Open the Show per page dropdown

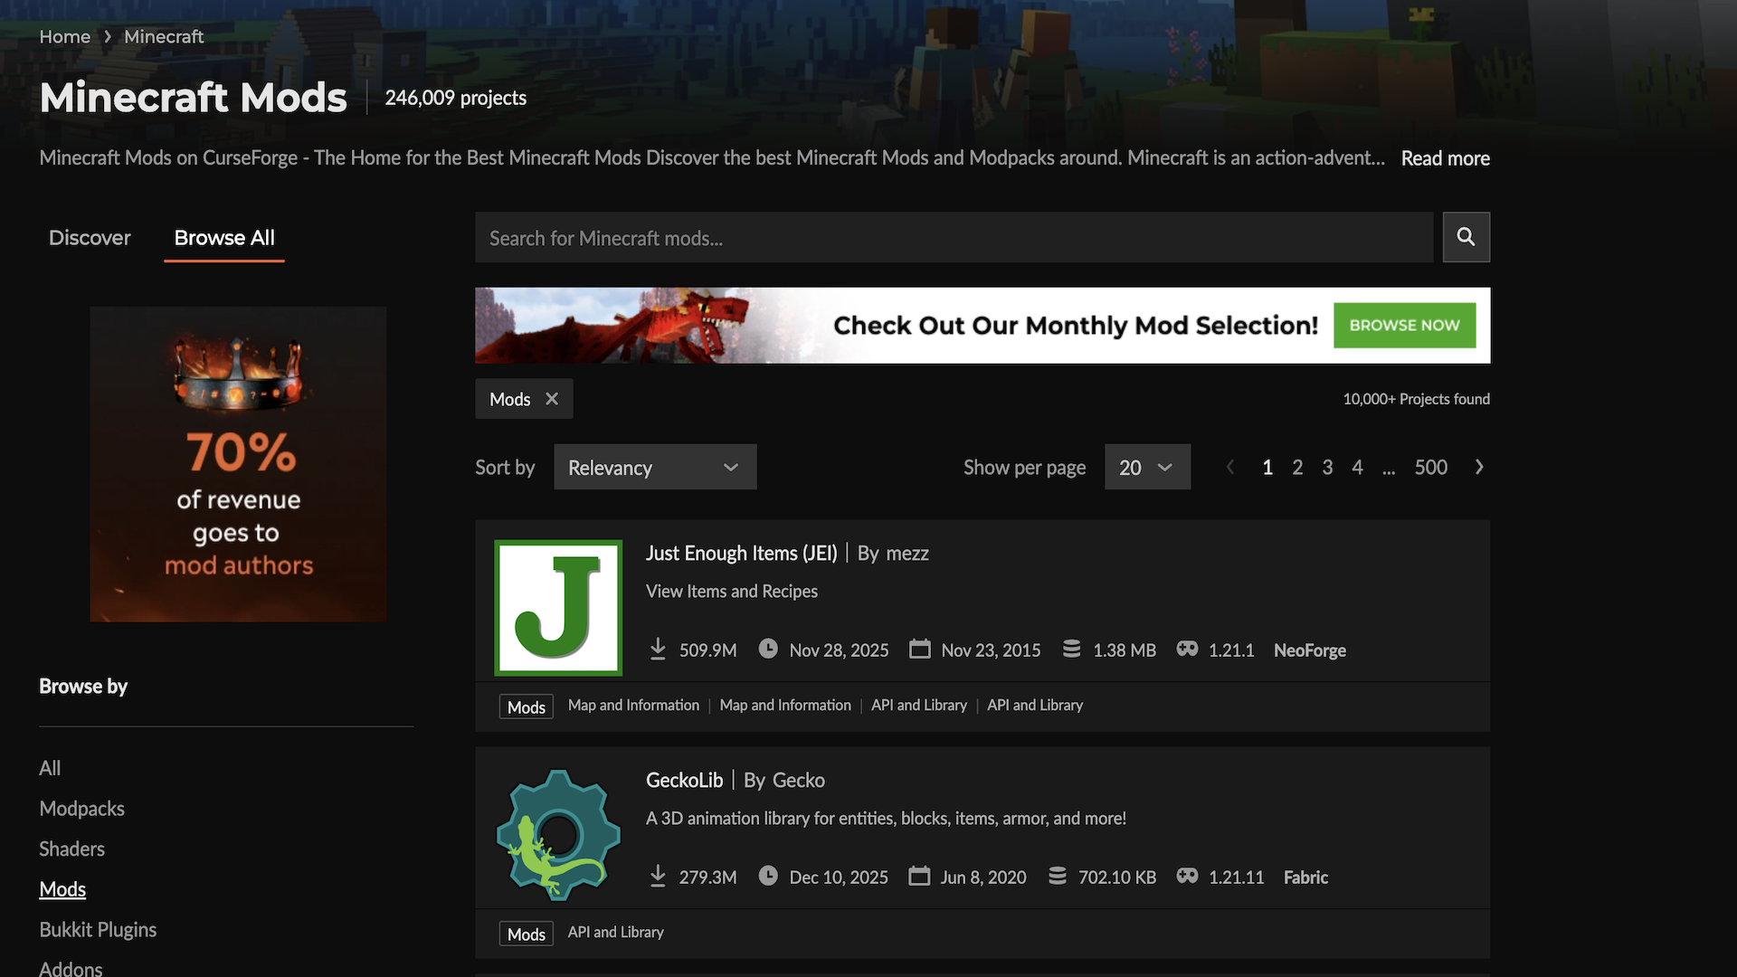[1146, 467]
